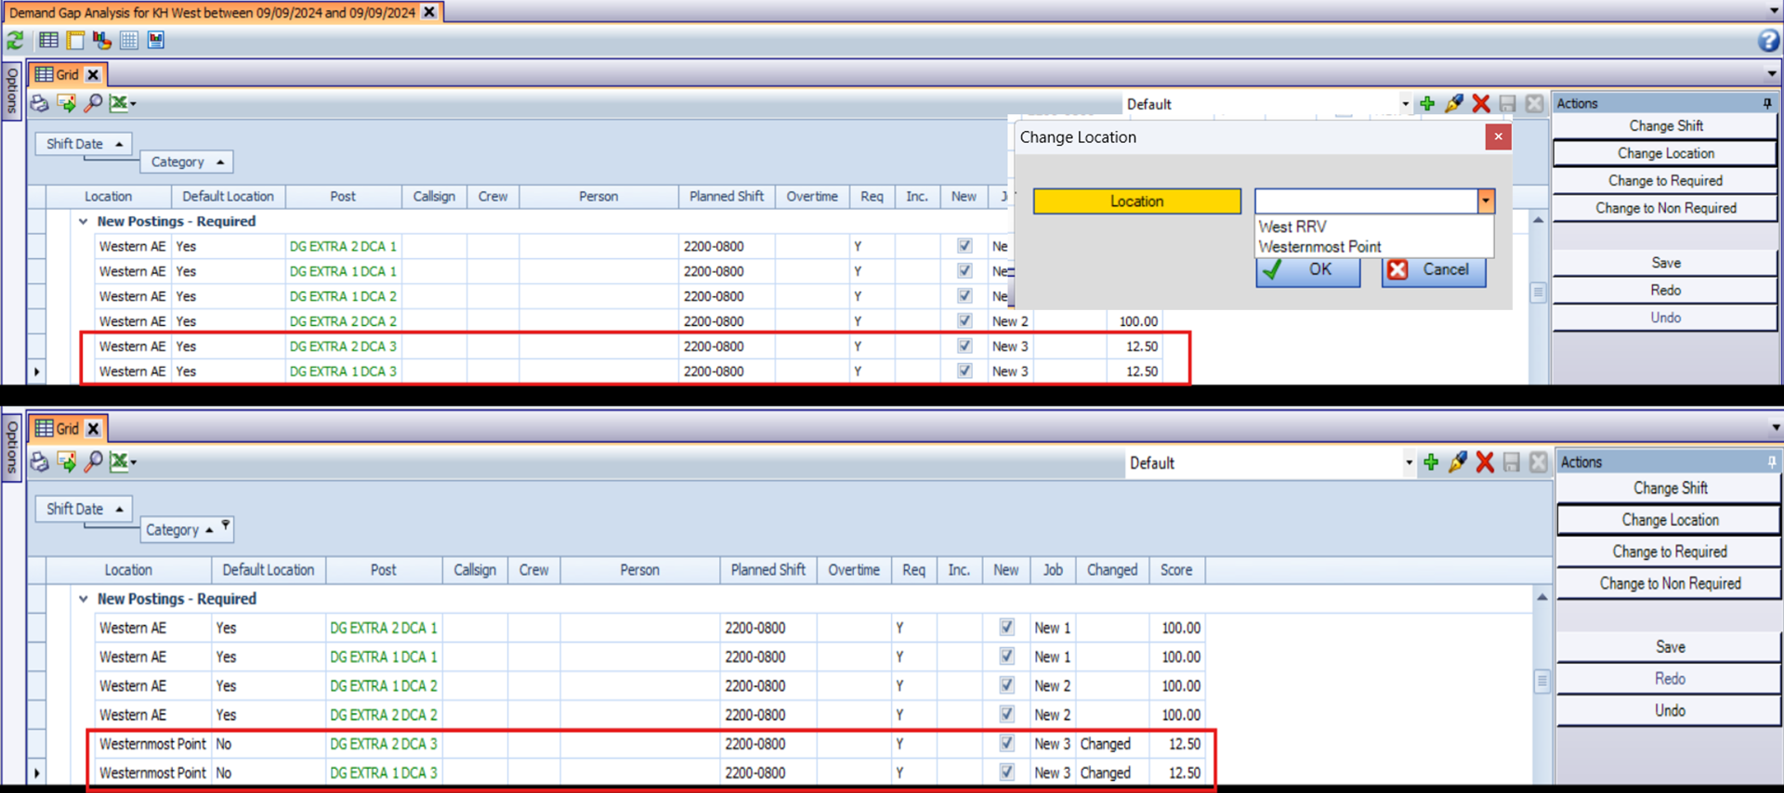Click the help question mark icon
Screen dimensions: 1784x793
pos(1767,40)
